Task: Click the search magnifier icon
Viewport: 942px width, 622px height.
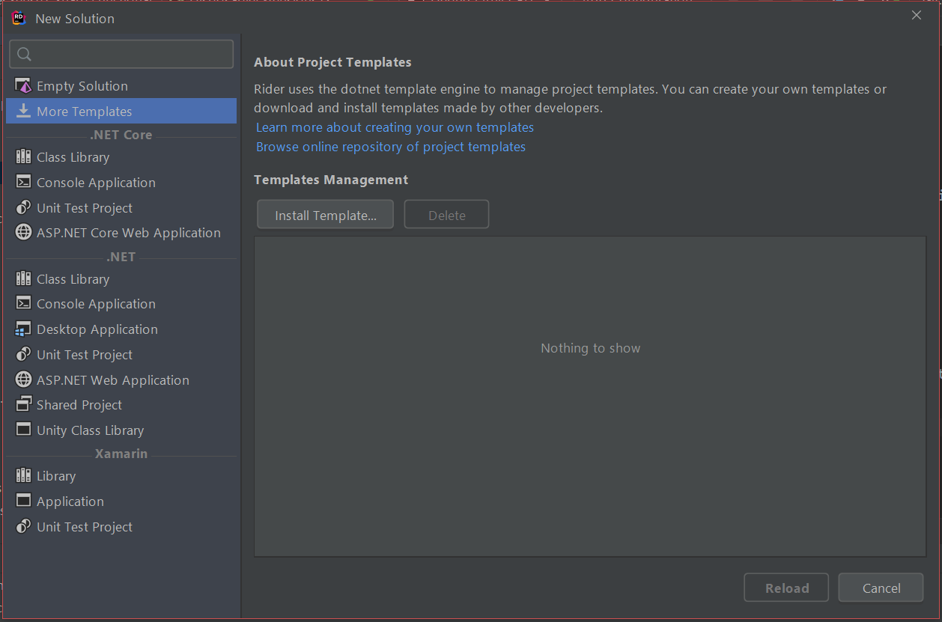Action: tap(24, 54)
